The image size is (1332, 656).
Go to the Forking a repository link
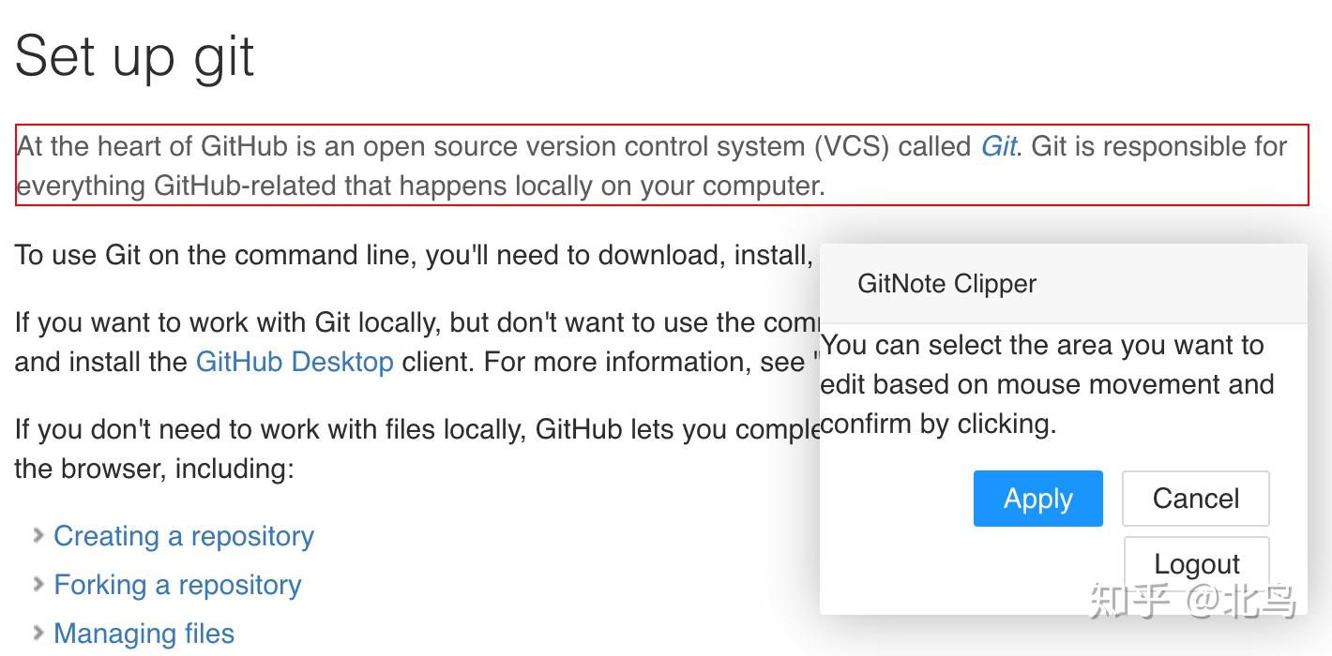(177, 585)
